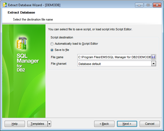The image size is (164, 131).
Task: Click the 'Select the destination file name' text
Action: 33,19
